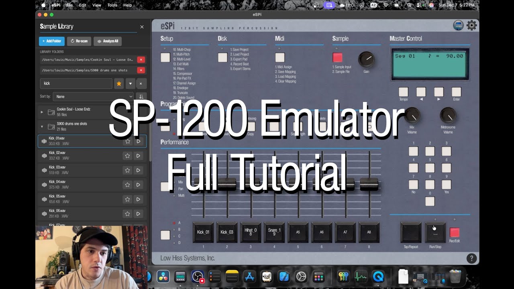This screenshot has width=514, height=289.
Task: Open OBS from the Dock
Action: coord(198,276)
